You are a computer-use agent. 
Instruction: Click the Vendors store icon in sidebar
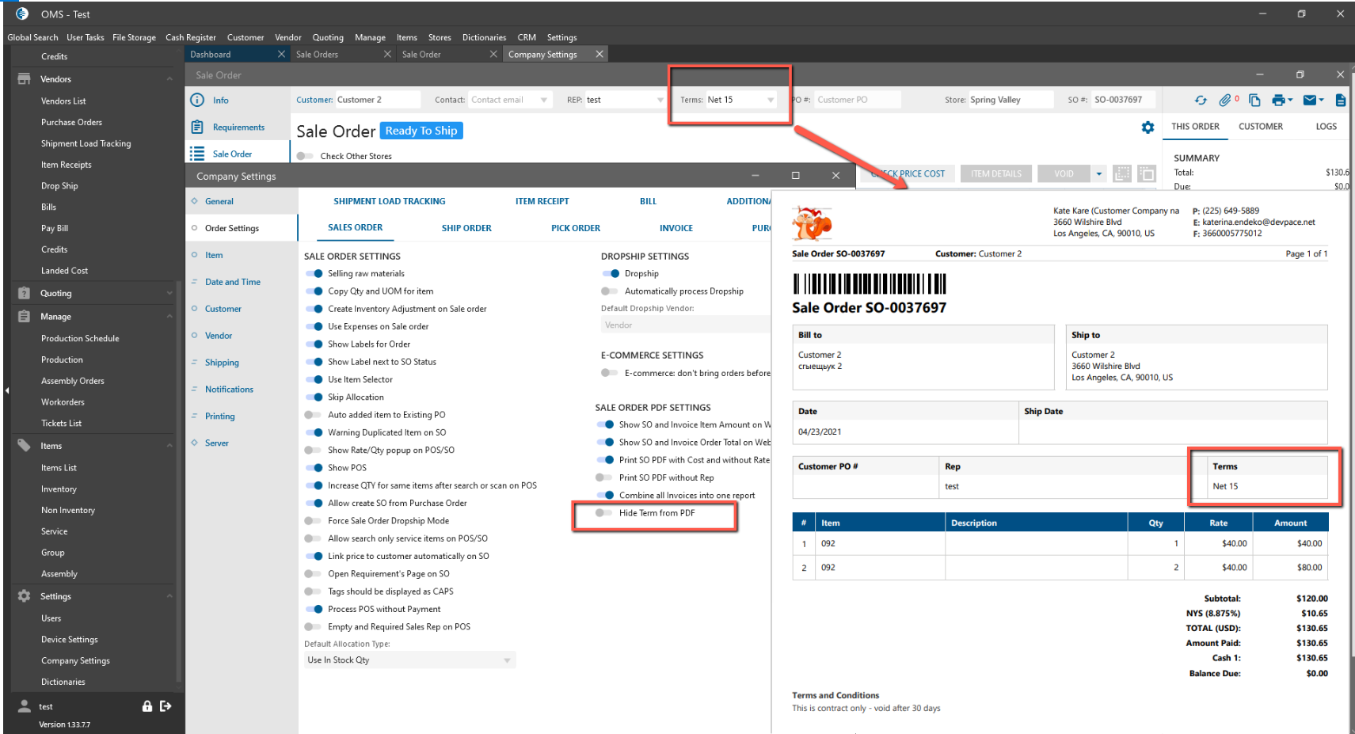(25, 79)
